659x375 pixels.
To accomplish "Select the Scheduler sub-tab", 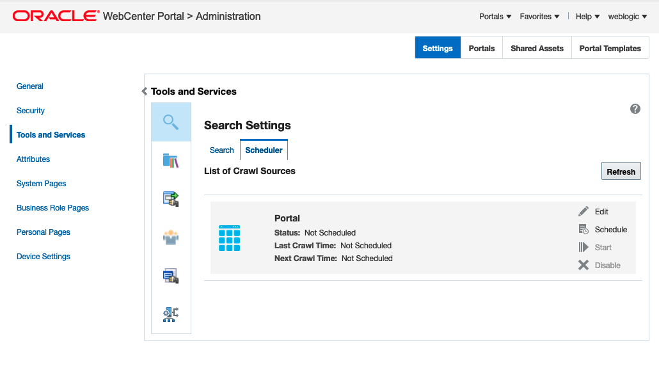I will [264, 150].
